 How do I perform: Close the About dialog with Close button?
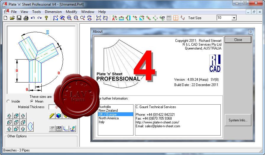(x=238, y=40)
